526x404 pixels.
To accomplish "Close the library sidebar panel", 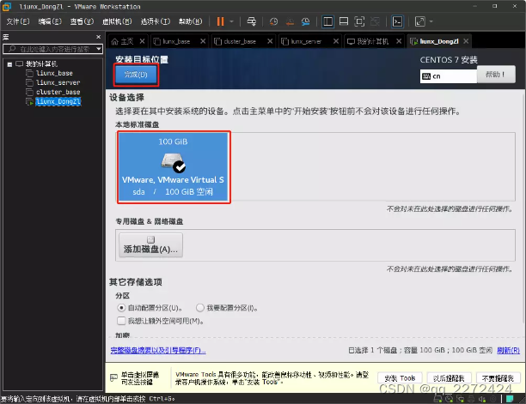I will pyautogui.click(x=98, y=37).
